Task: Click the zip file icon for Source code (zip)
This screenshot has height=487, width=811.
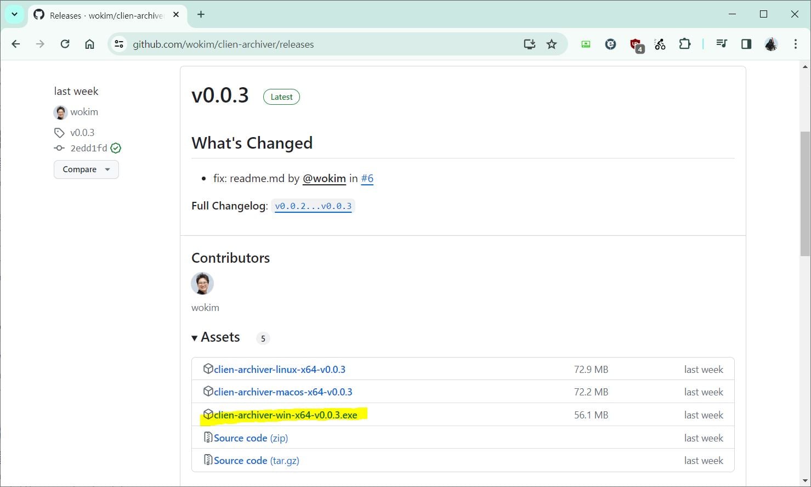Action: tap(208, 437)
